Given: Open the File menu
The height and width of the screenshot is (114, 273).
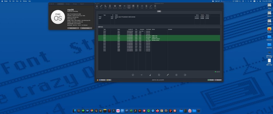Looking at the screenshot, I should (x=10, y=1).
